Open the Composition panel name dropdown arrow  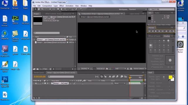click(x=122, y=14)
